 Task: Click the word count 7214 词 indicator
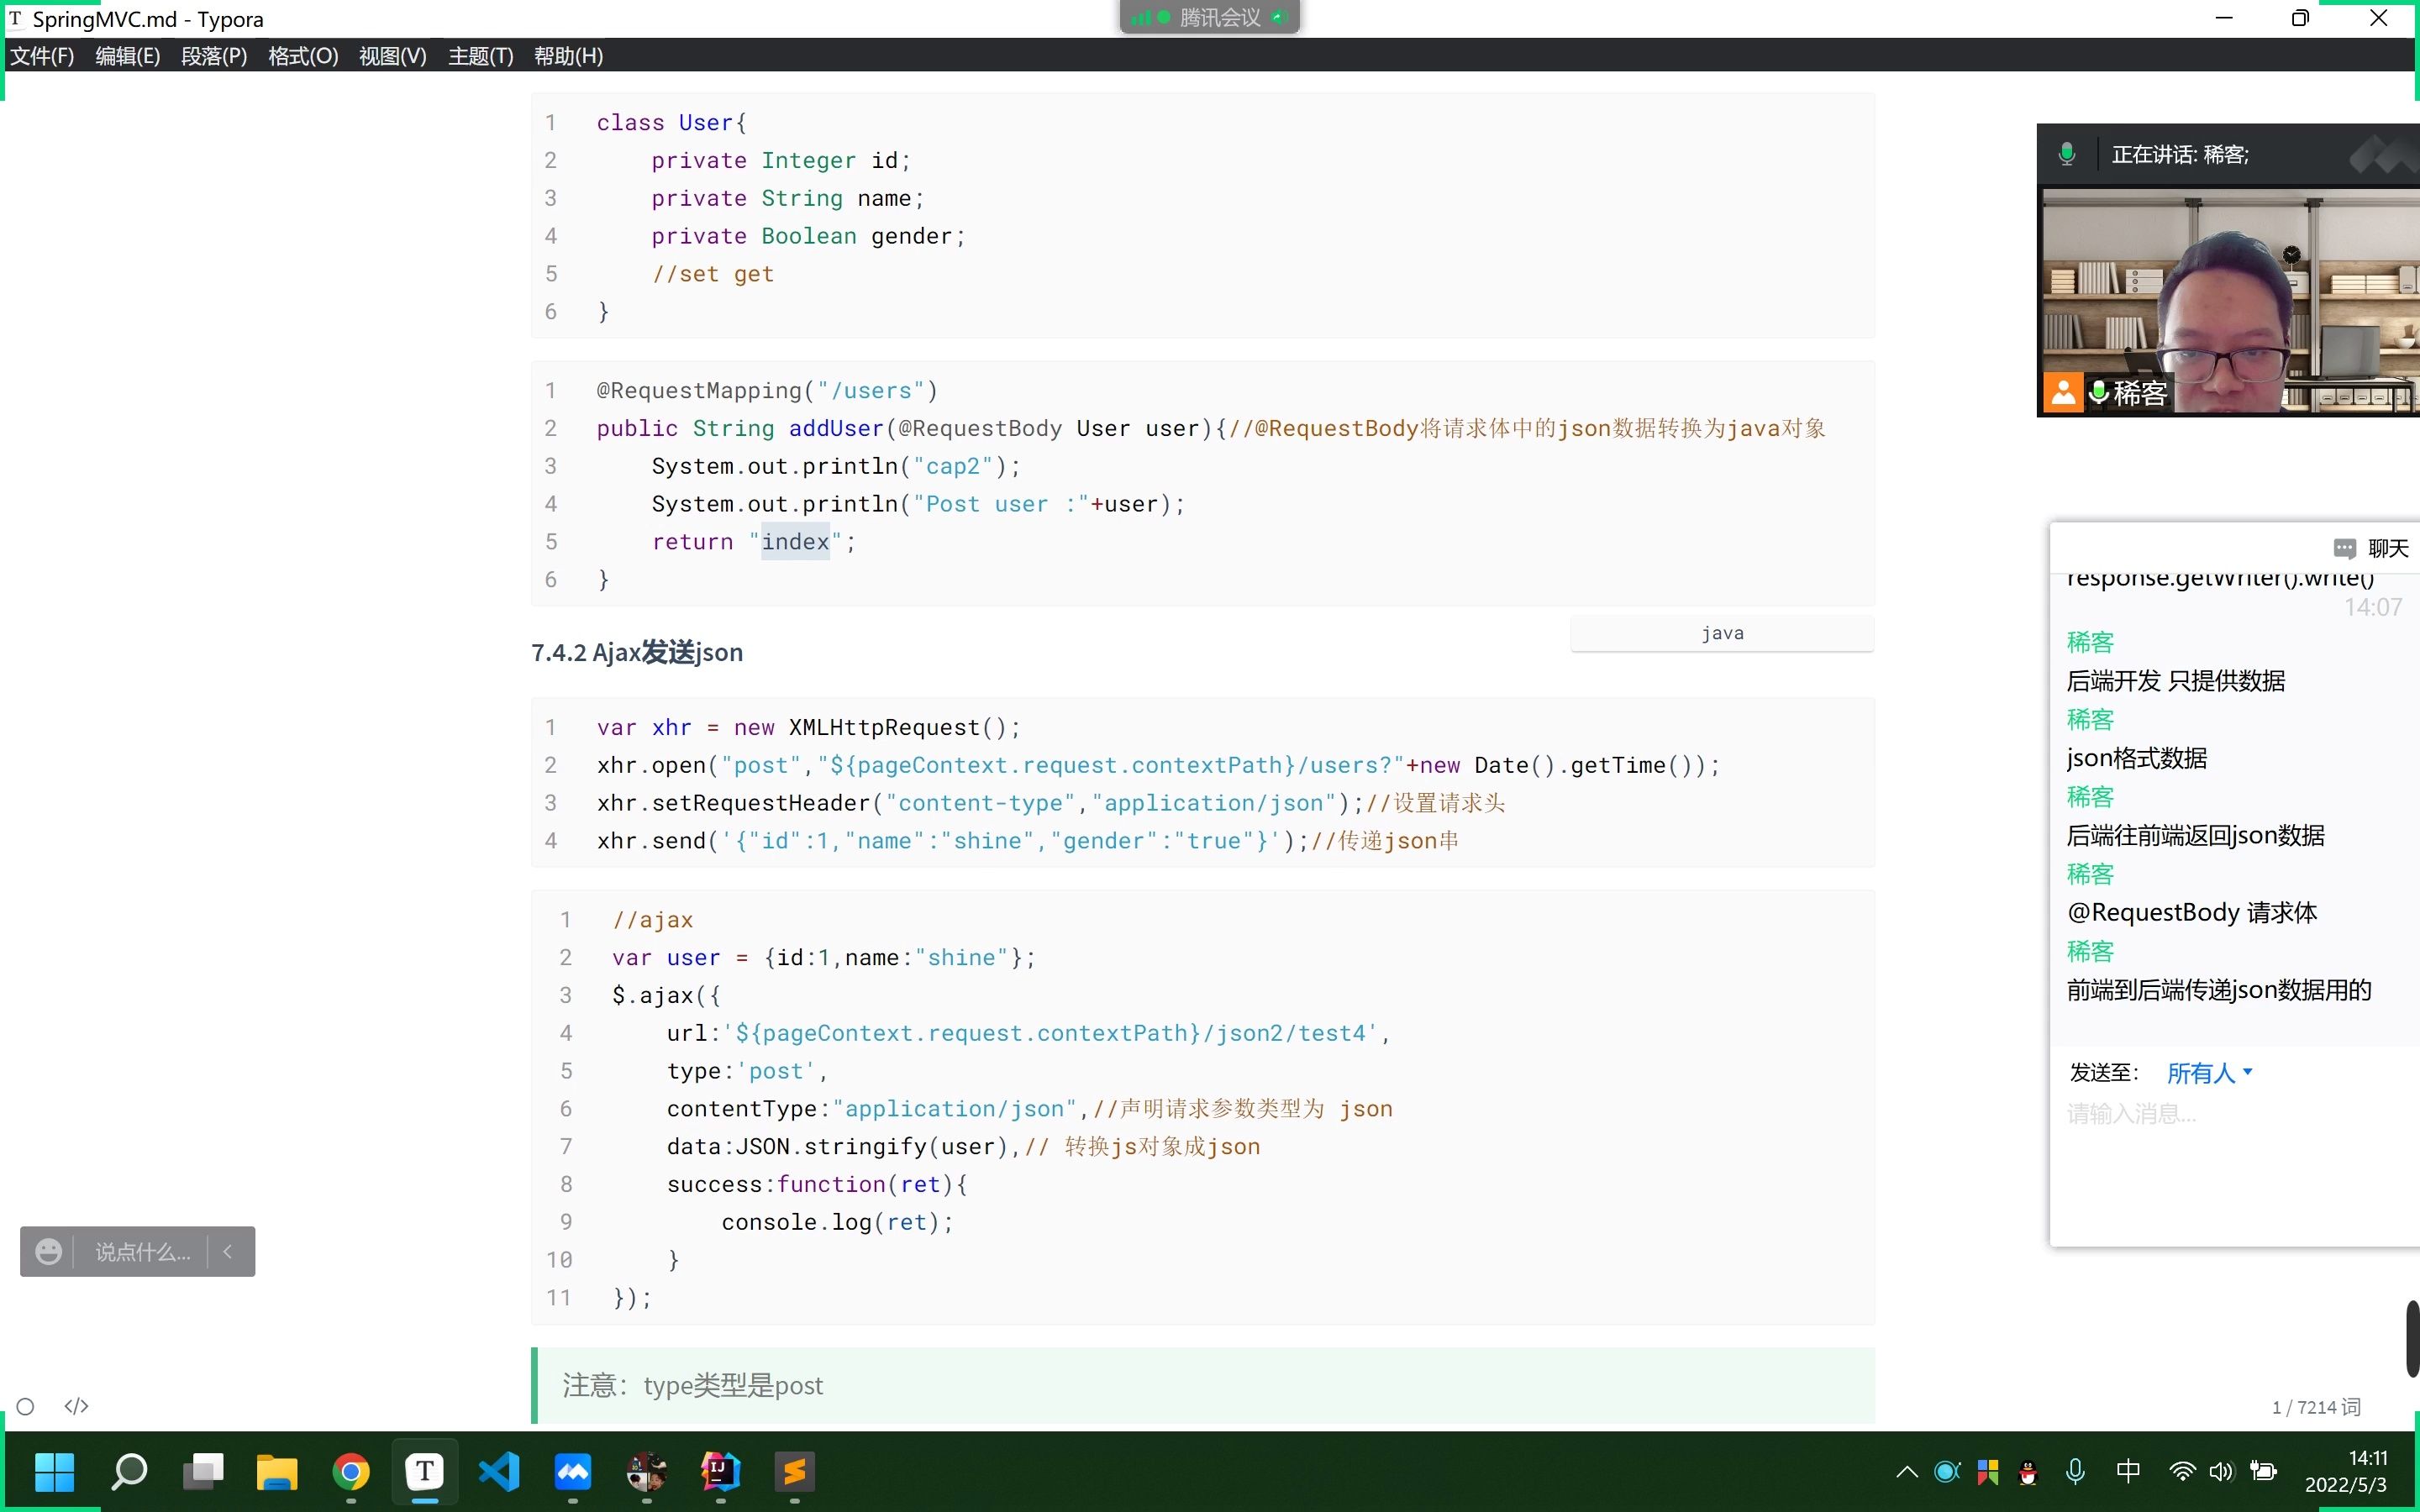point(2315,1407)
